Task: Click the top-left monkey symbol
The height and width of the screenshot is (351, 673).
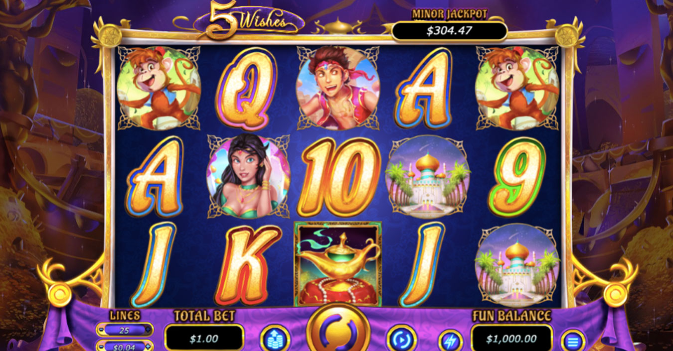Action: click(159, 88)
